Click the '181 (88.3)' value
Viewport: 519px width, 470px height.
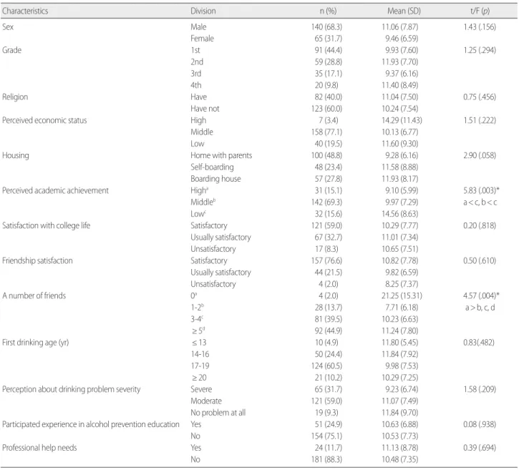[x=326, y=459]
